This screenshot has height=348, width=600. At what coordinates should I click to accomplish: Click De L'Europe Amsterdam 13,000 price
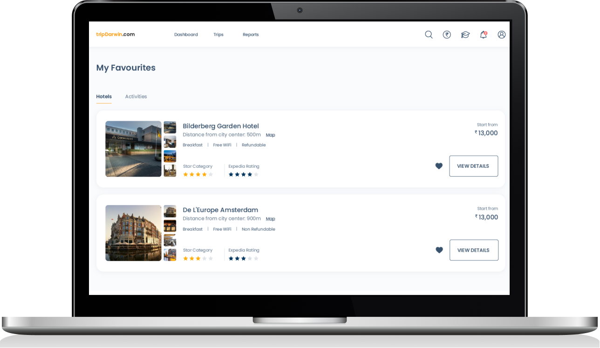point(487,217)
